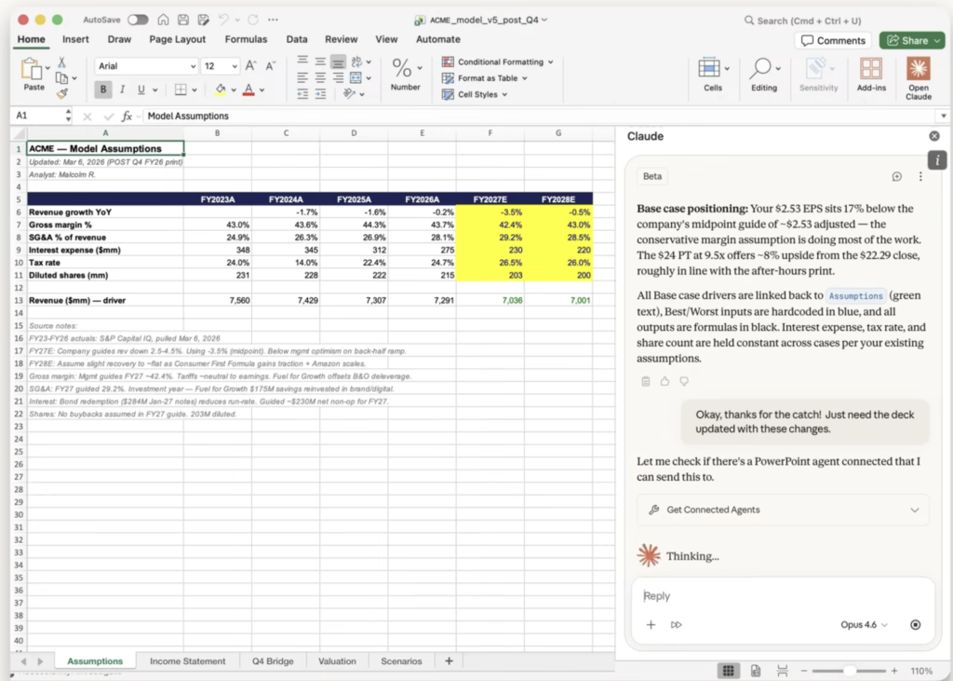Viewport: 953px width, 681px height.
Task: Click the plus attach icon in Reply box
Action: pos(651,624)
